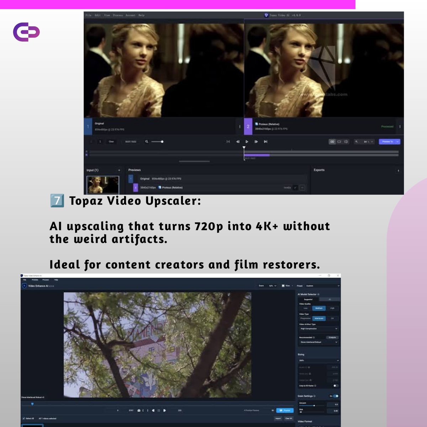Open High Compression artifact type dropdown
This screenshot has width=427, height=427.
click(x=319, y=329)
